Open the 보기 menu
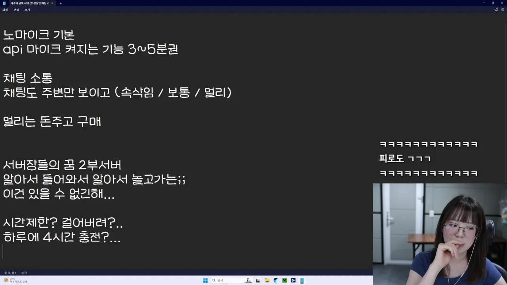This screenshot has width=507, height=285. [27, 9]
